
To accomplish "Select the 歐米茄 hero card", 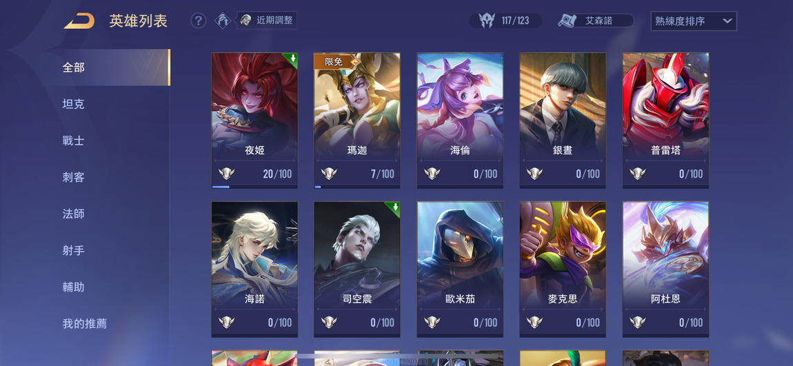I will tap(460, 270).
